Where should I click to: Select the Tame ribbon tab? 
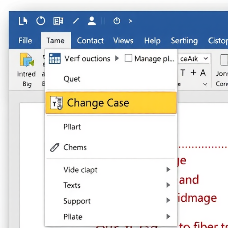pyautogui.click(x=56, y=41)
